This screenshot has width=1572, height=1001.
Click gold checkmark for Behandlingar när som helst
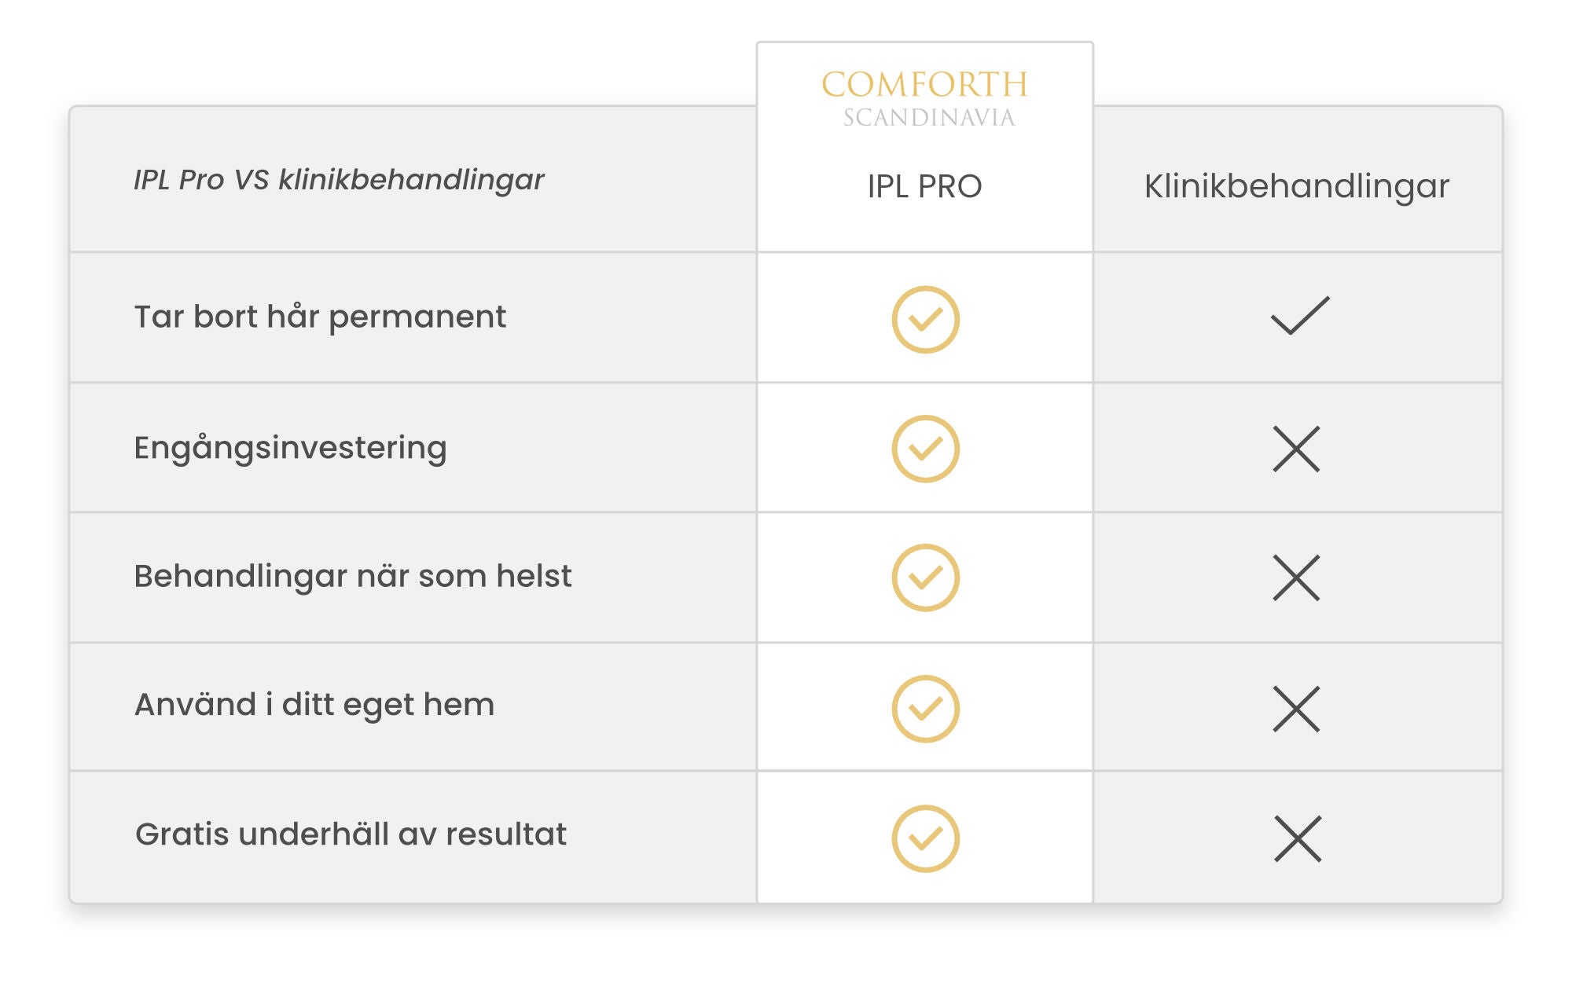[x=925, y=577]
